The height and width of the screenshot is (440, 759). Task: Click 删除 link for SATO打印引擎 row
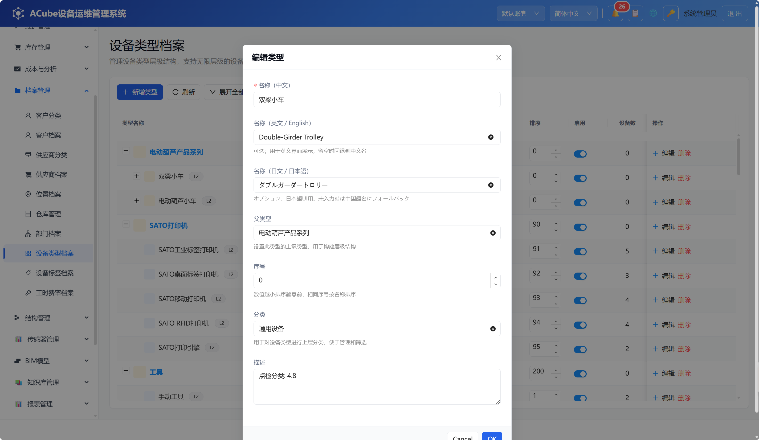coord(684,349)
